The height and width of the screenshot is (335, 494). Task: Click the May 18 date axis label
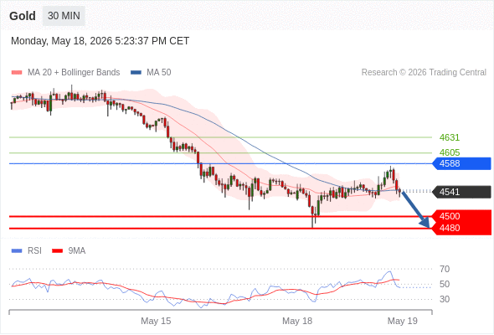pos(297,321)
